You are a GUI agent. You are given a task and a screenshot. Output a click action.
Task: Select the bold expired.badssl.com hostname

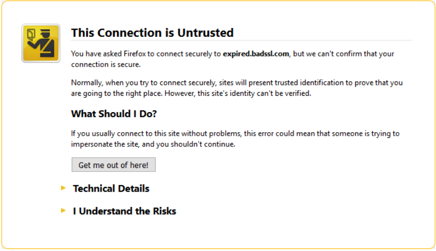coord(256,54)
